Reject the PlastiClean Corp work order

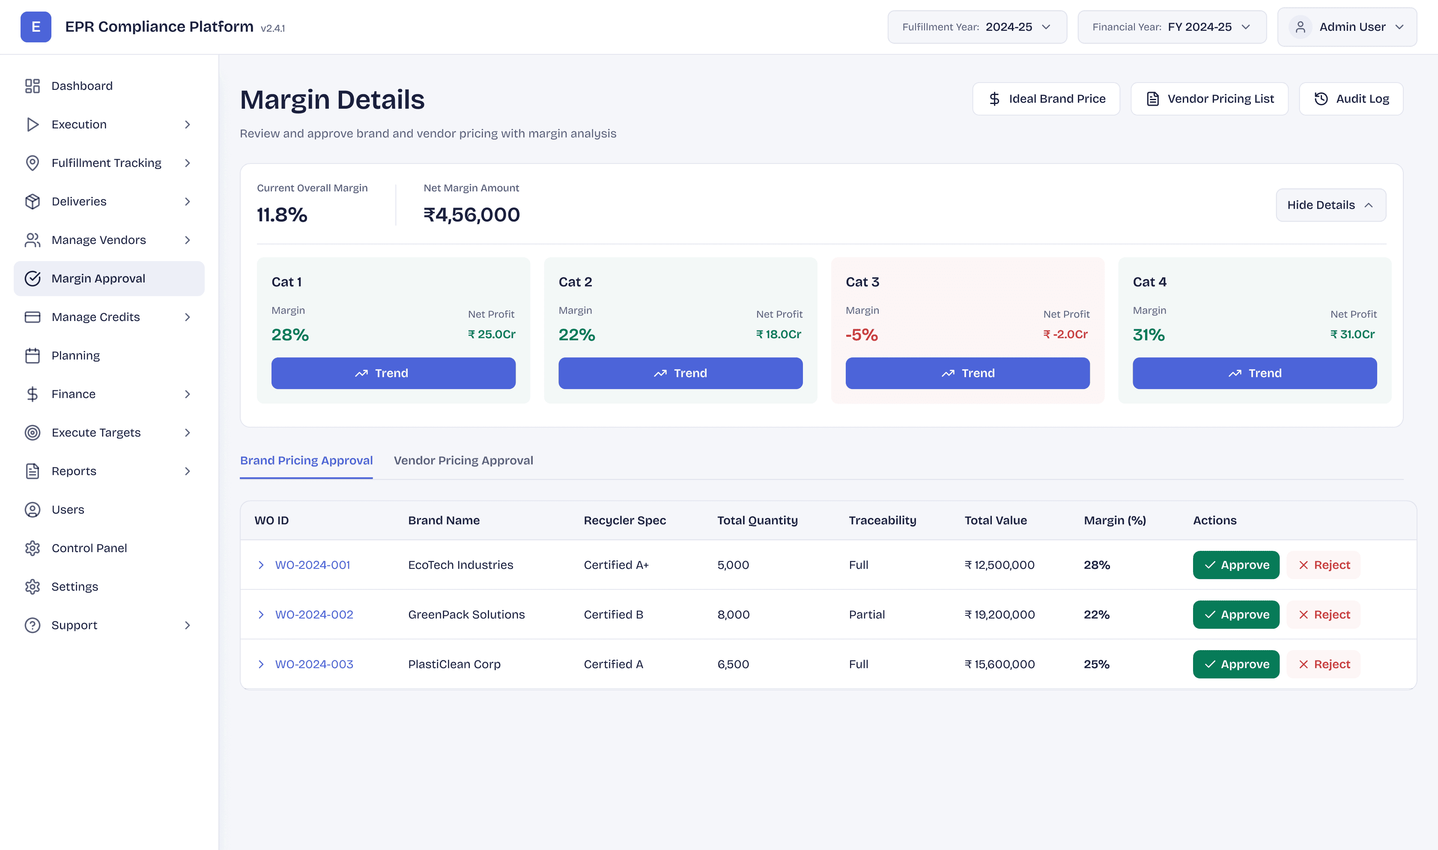[x=1323, y=664]
